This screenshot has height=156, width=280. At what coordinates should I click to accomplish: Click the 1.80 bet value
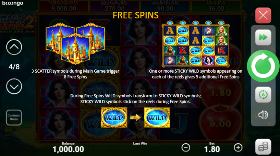coord(212,149)
